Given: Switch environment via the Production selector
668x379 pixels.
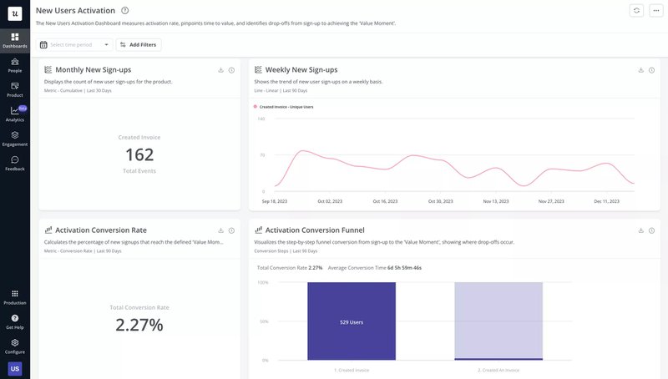Looking at the screenshot, I should pos(14,297).
